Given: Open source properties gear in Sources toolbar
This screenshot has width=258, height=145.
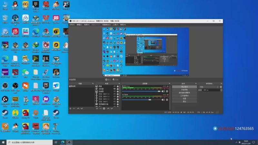Looking at the screenshot, I should 104,109.
